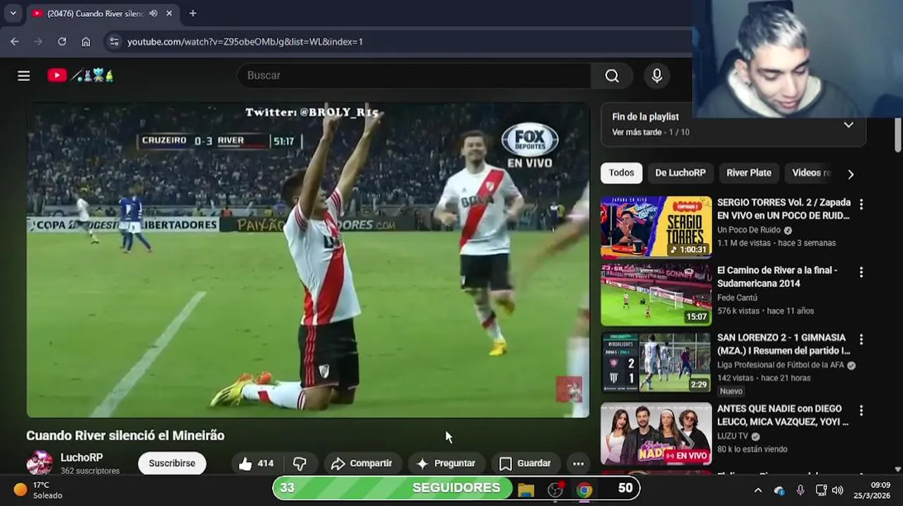The image size is (903, 506).
Task: Open OneDrive tray icon
Action: (x=779, y=490)
